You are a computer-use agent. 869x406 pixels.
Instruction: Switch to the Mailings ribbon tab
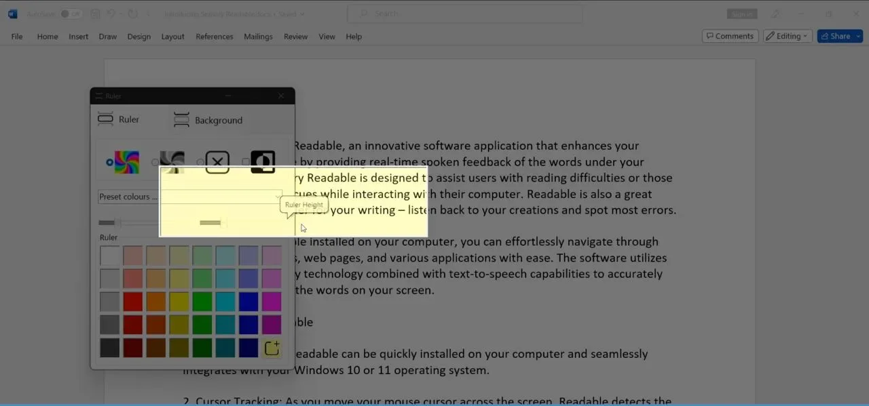tap(259, 37)
